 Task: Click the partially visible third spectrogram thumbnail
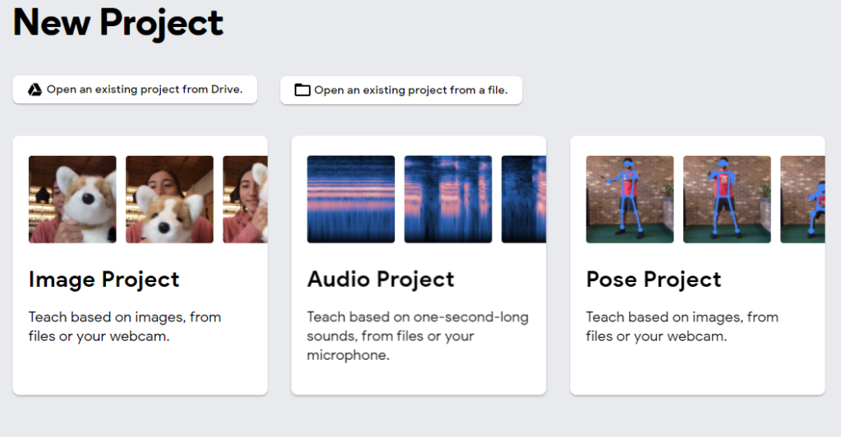[523, 199]
